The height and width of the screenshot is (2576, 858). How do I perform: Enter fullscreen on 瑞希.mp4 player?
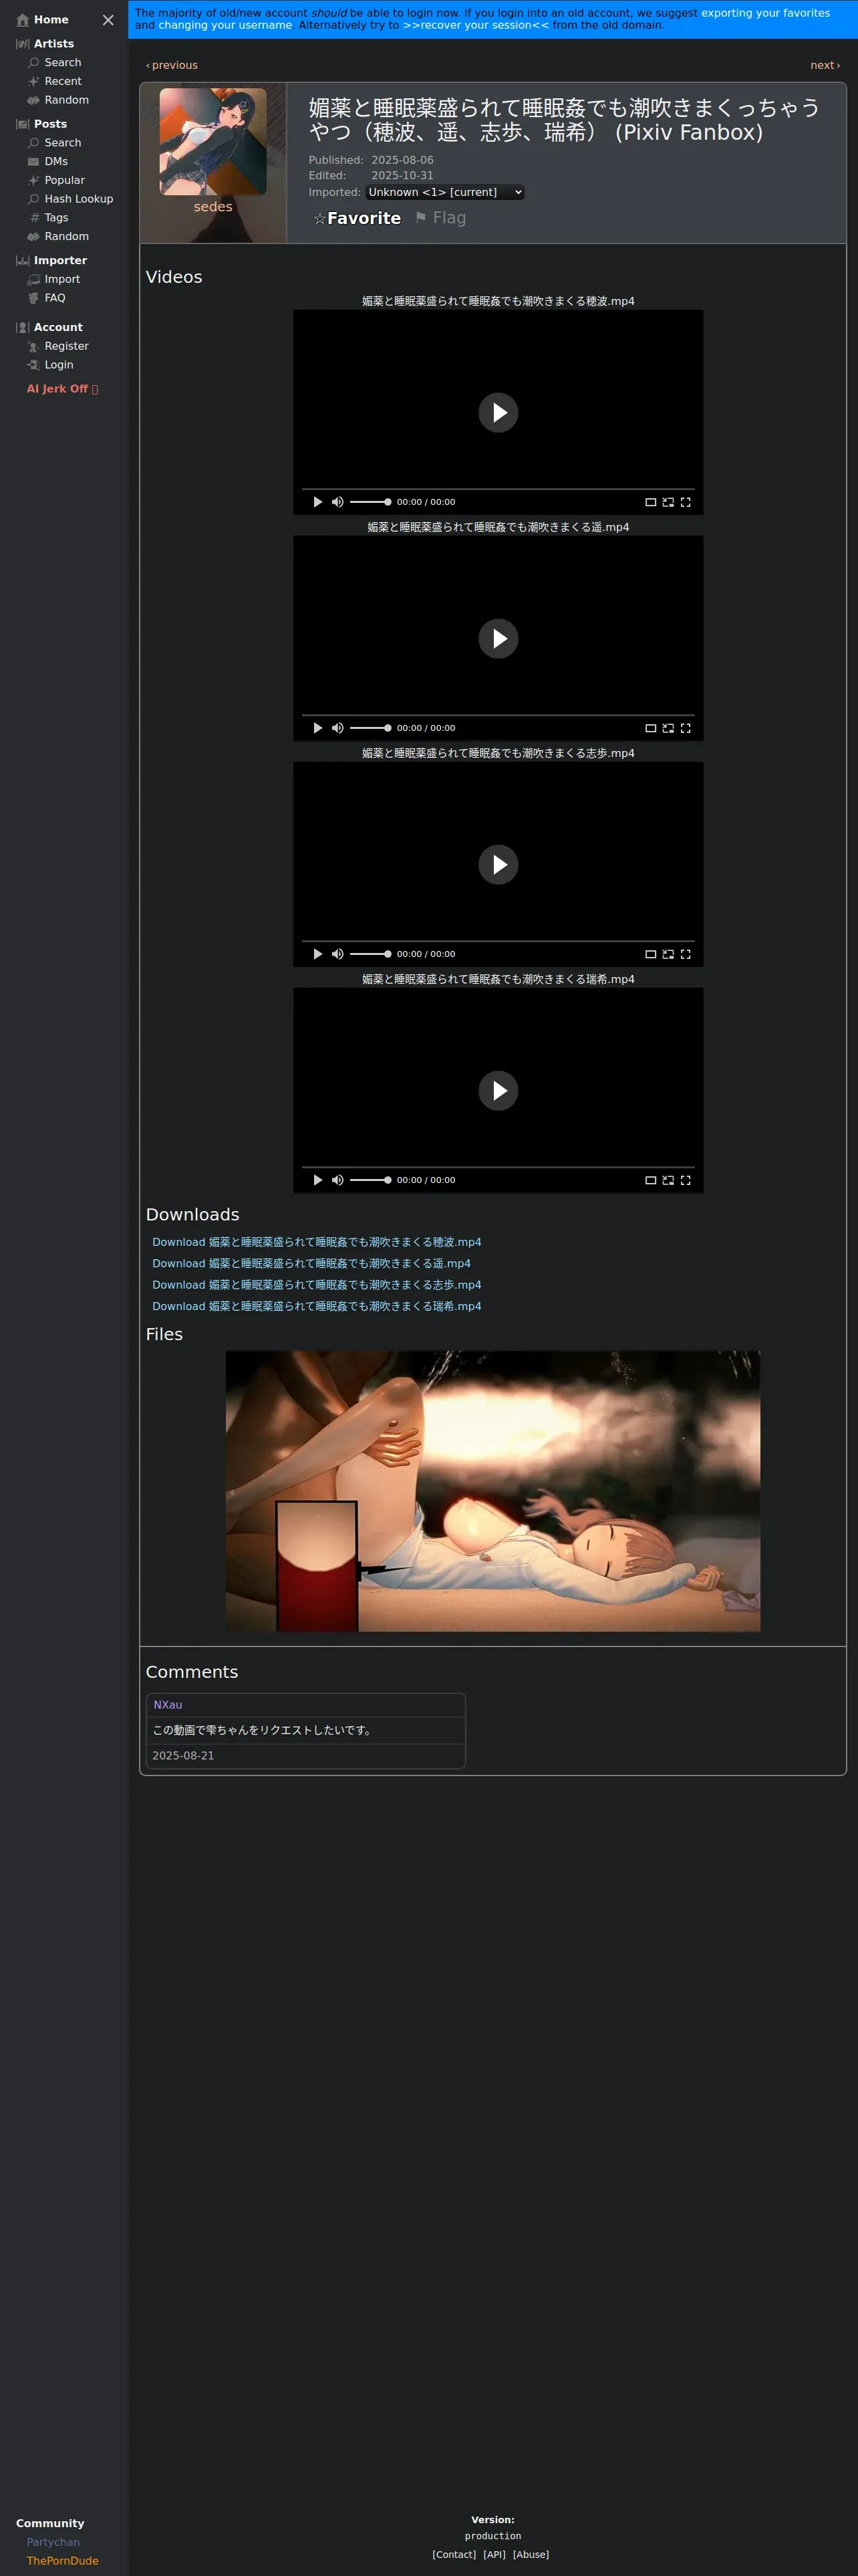pyautogui.click(x=685, y=1180)
